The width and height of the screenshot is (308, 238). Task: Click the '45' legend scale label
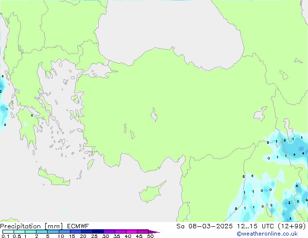point(139,236)
